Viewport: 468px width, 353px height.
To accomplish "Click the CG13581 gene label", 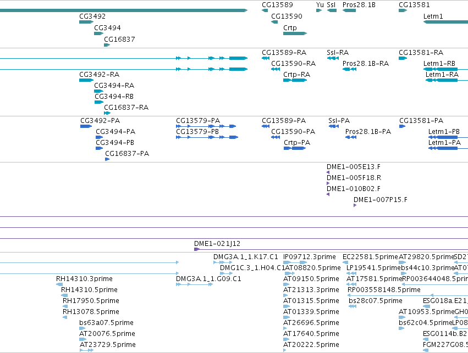I will [x=414, y=5].
